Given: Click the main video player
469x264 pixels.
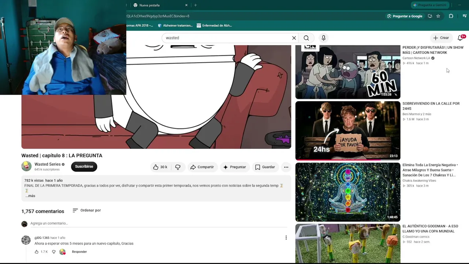Looking at the screenshot, I should 156,97.
